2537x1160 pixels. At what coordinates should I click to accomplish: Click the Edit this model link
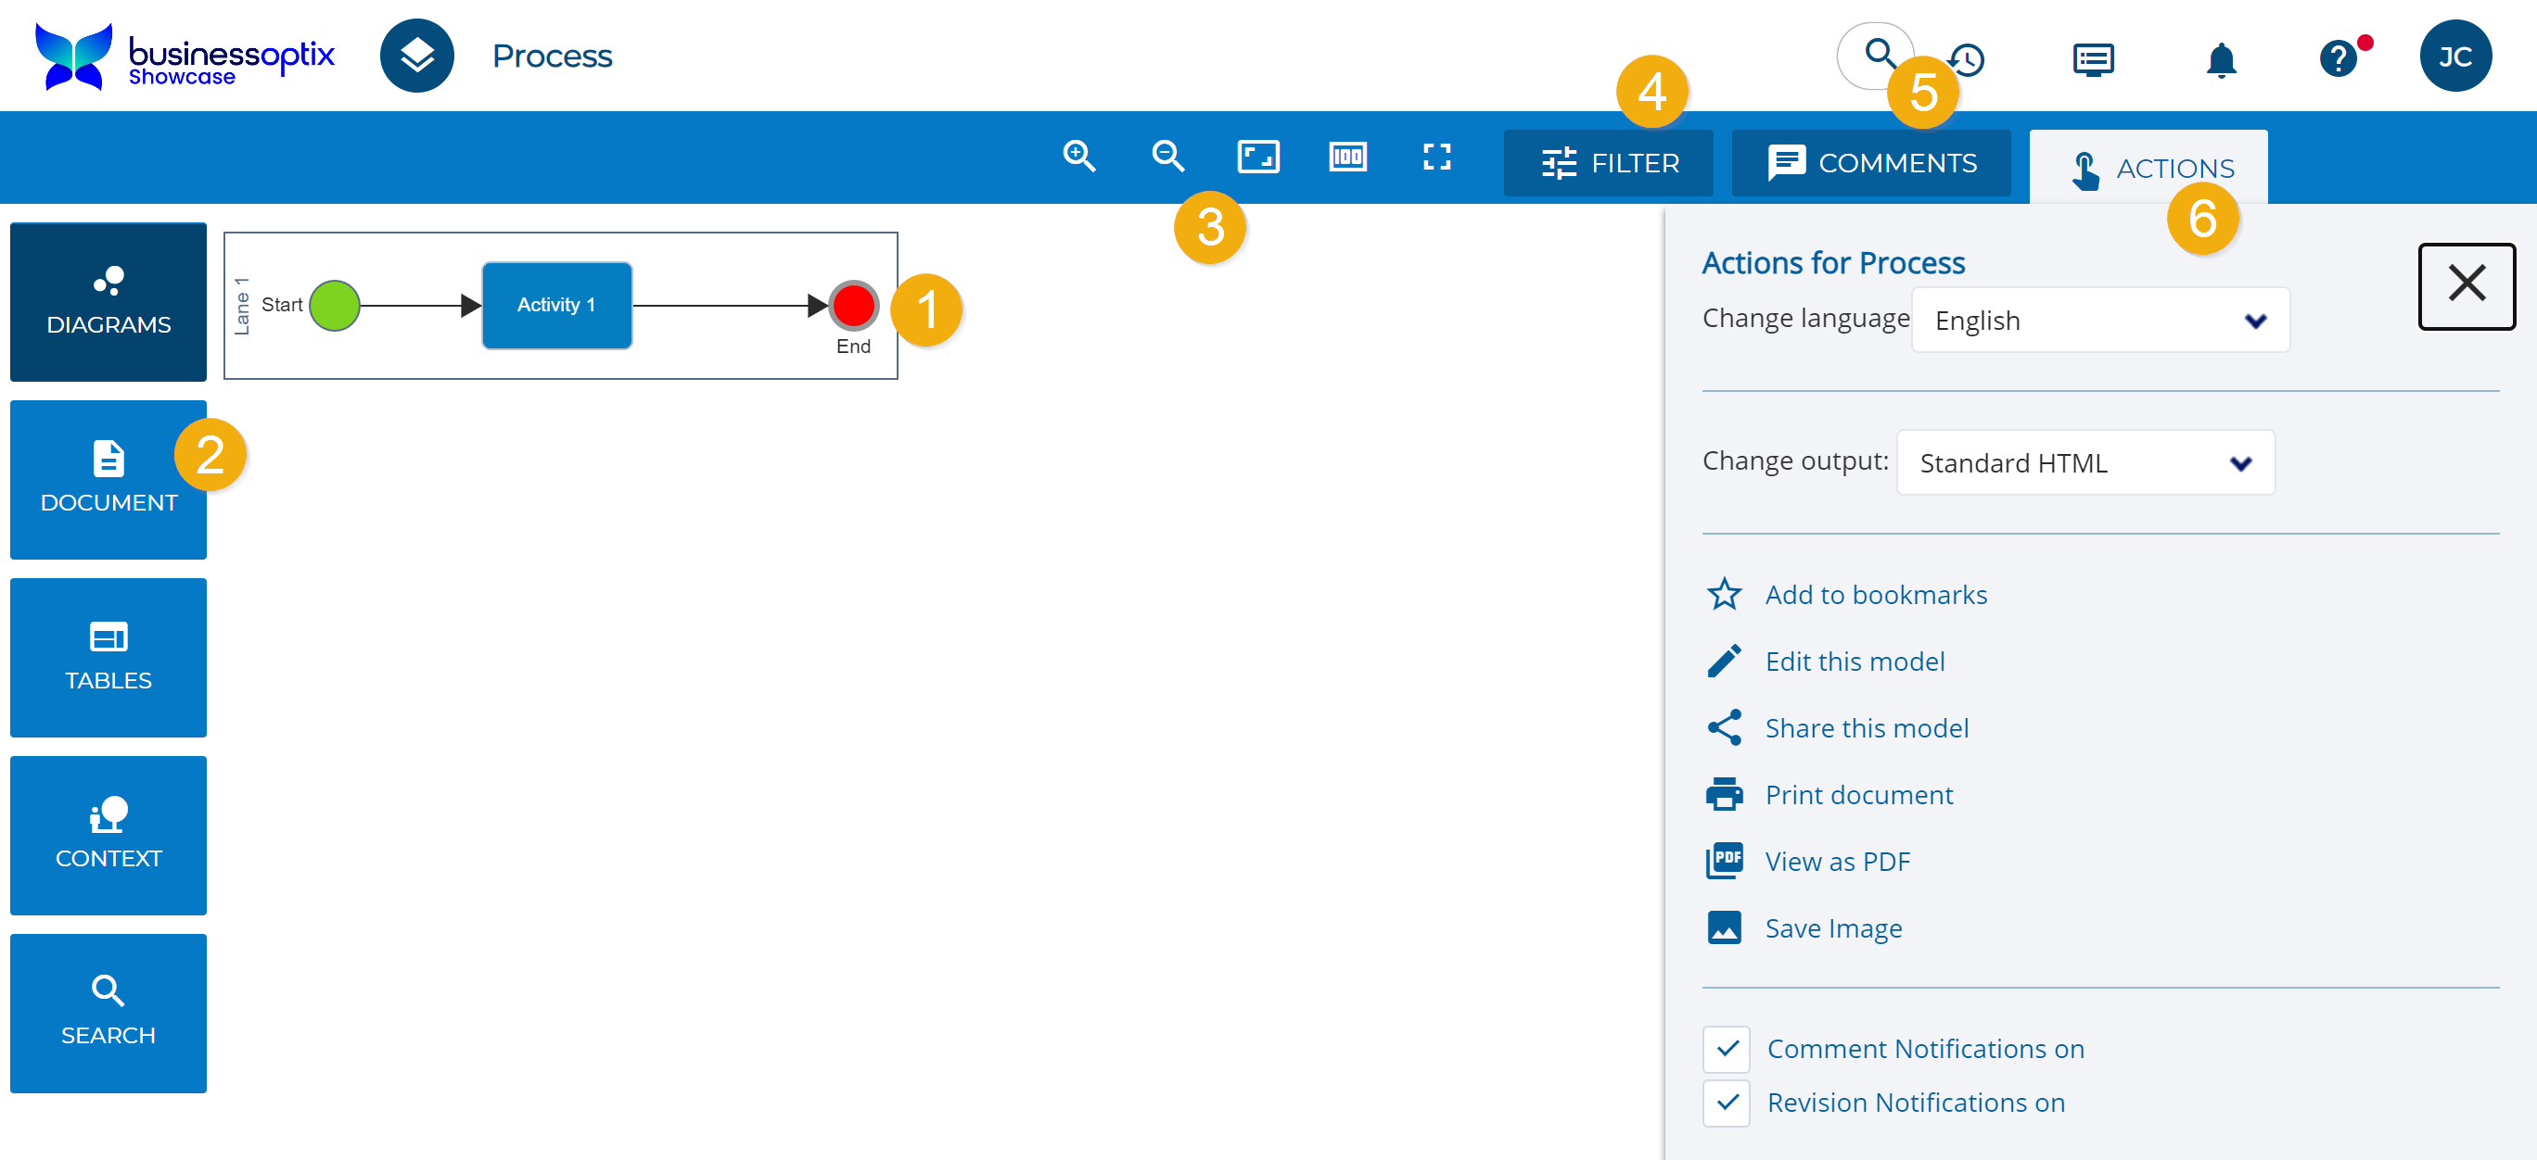pos(1855,662)
